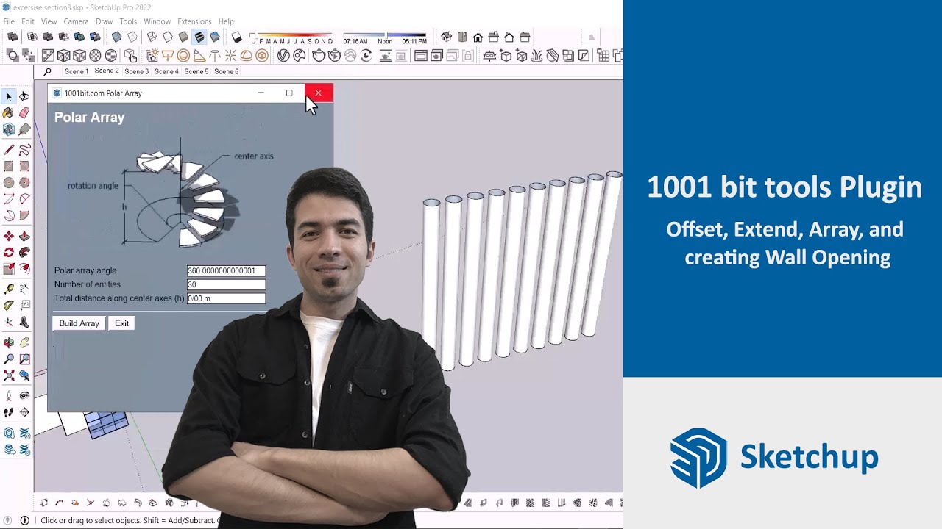Viewport: 942px width, 529px height.
Task: Switch to Front house view
Action: pos(478,37)
